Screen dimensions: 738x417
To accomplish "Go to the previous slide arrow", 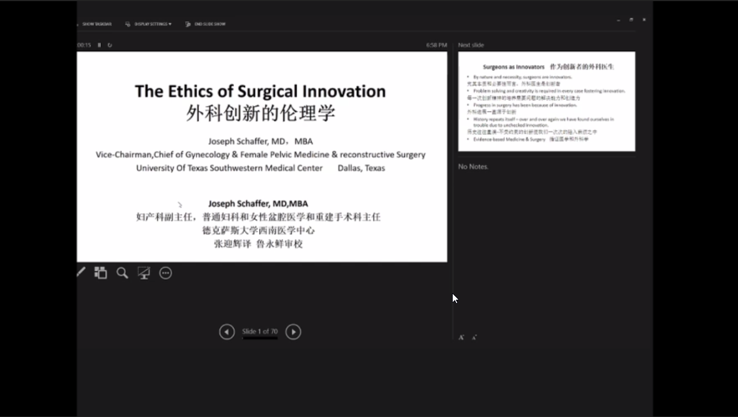I will pos(227,332).
